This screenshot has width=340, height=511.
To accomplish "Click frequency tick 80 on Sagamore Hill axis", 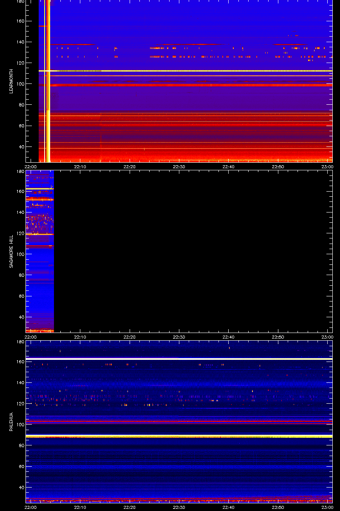I will [x=21, y=275].
